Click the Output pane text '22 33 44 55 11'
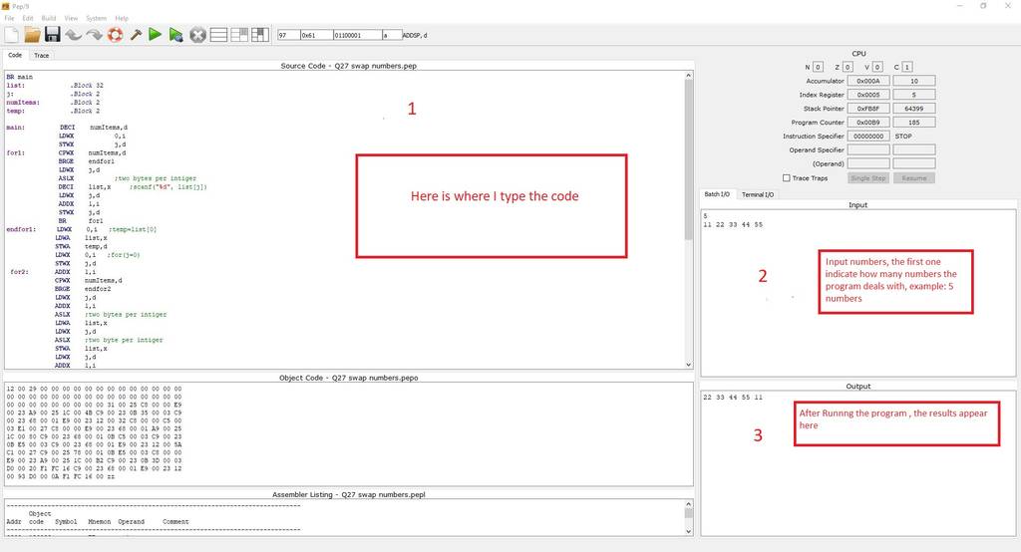Screen dimensions: 1021x552 [733, 398]
